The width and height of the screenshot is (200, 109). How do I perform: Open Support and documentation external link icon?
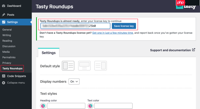pyautogui.click(x=194, y=50)
